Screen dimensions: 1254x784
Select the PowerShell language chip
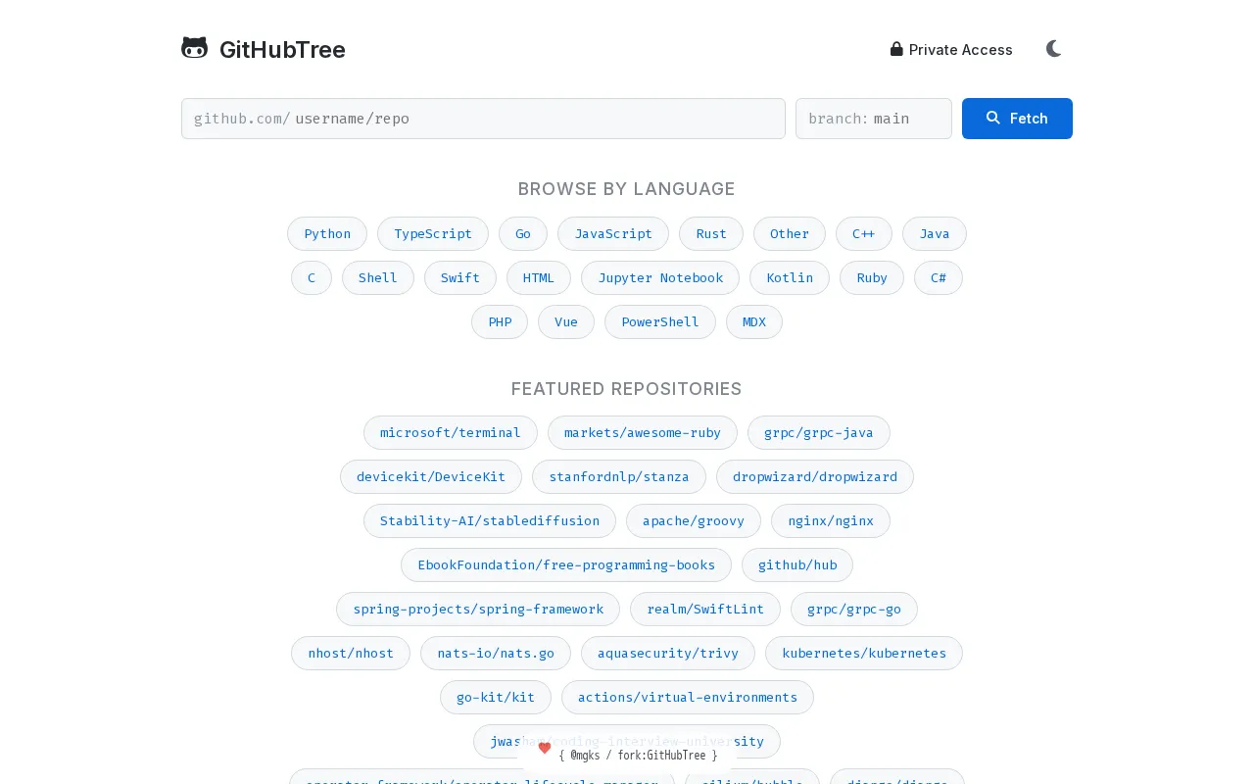point(660,321)
